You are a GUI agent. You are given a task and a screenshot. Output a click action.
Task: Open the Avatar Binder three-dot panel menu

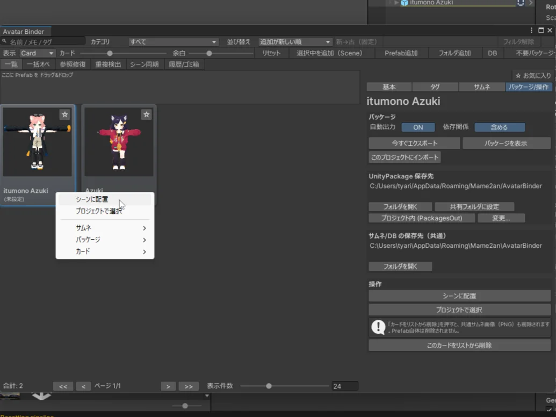(x=532, y=31)
